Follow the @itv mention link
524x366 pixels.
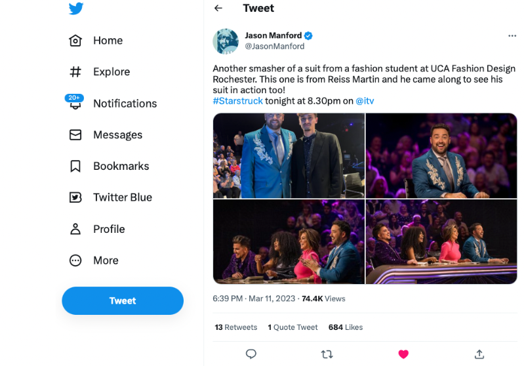[365, 101]
